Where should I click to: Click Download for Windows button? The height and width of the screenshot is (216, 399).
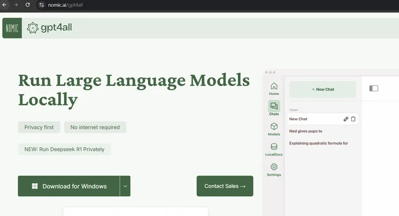[x=68, y=186]
